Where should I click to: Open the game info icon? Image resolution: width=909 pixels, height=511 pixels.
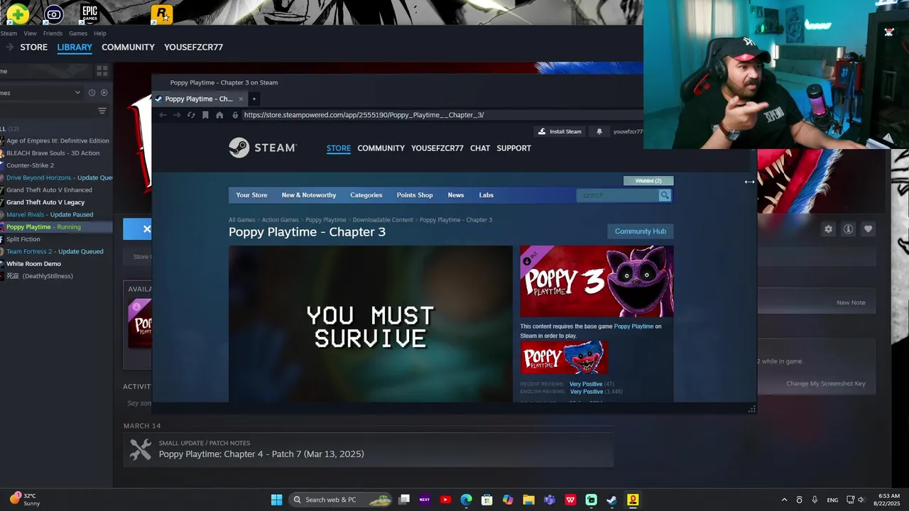pos(848,229)
